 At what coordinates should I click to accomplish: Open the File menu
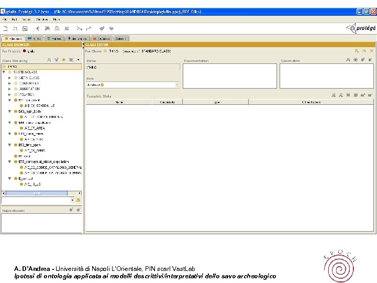coord(5,19)
